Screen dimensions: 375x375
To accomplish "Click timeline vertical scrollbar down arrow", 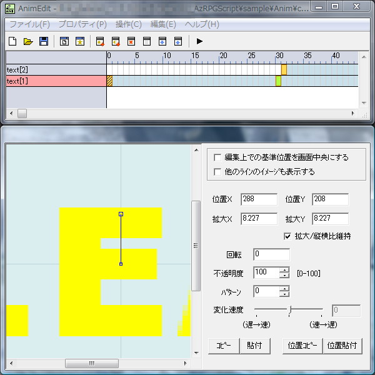I will (364, 103).
